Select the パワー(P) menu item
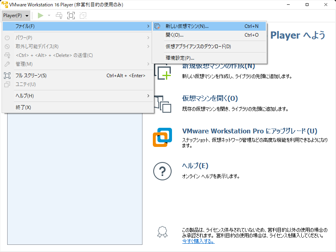 tap(77, 37)
